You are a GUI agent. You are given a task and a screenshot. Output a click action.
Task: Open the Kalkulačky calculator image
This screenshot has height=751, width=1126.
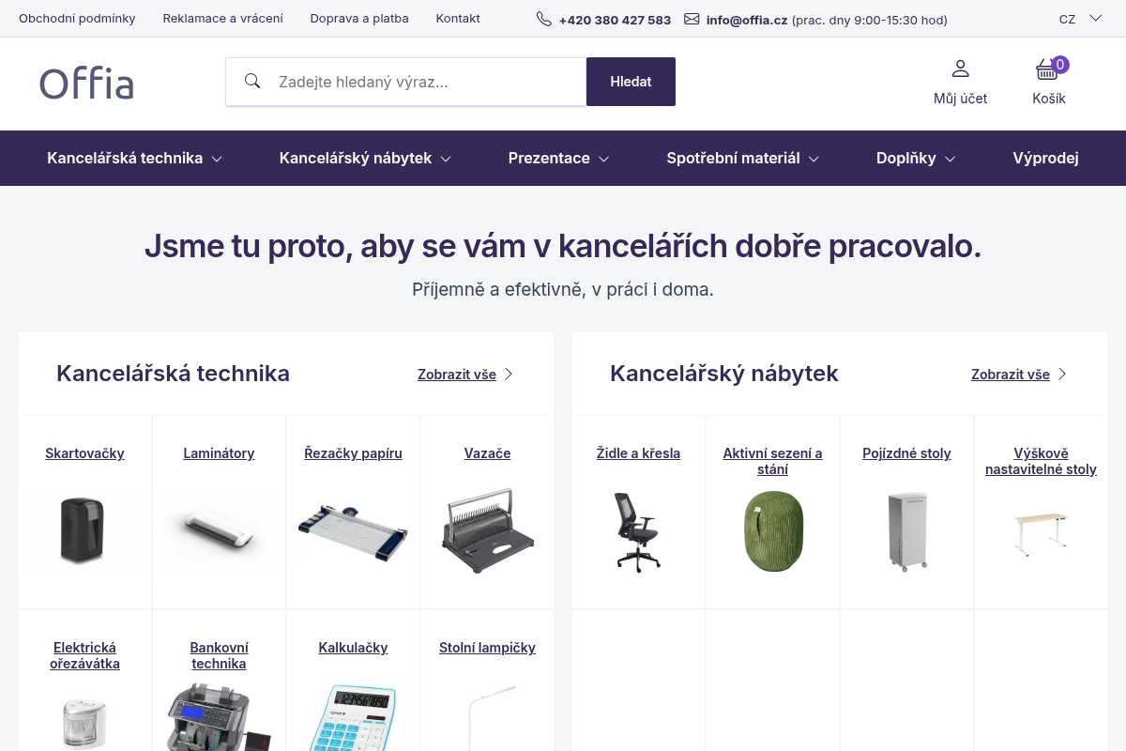(353, 718)
